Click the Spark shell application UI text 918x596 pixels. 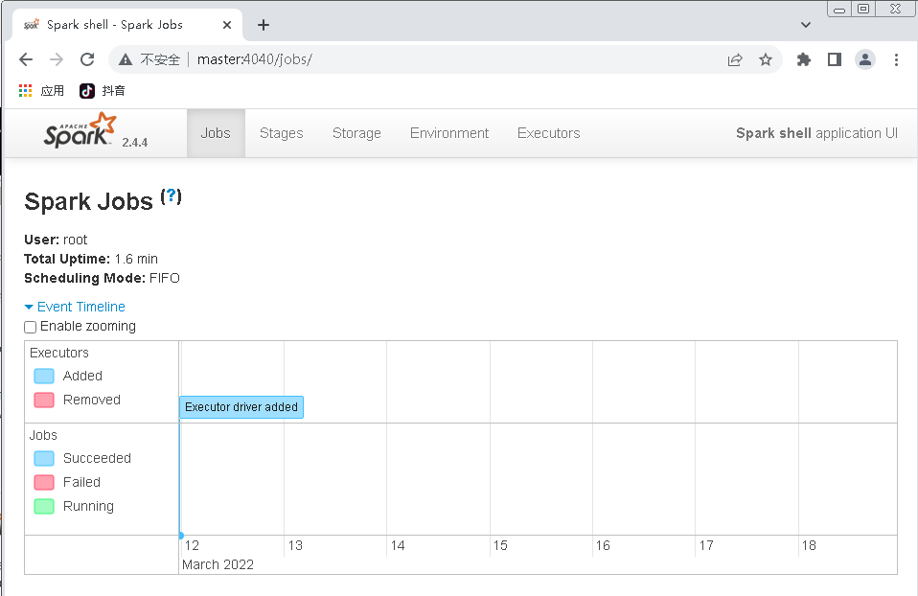[x=816, y=133]
